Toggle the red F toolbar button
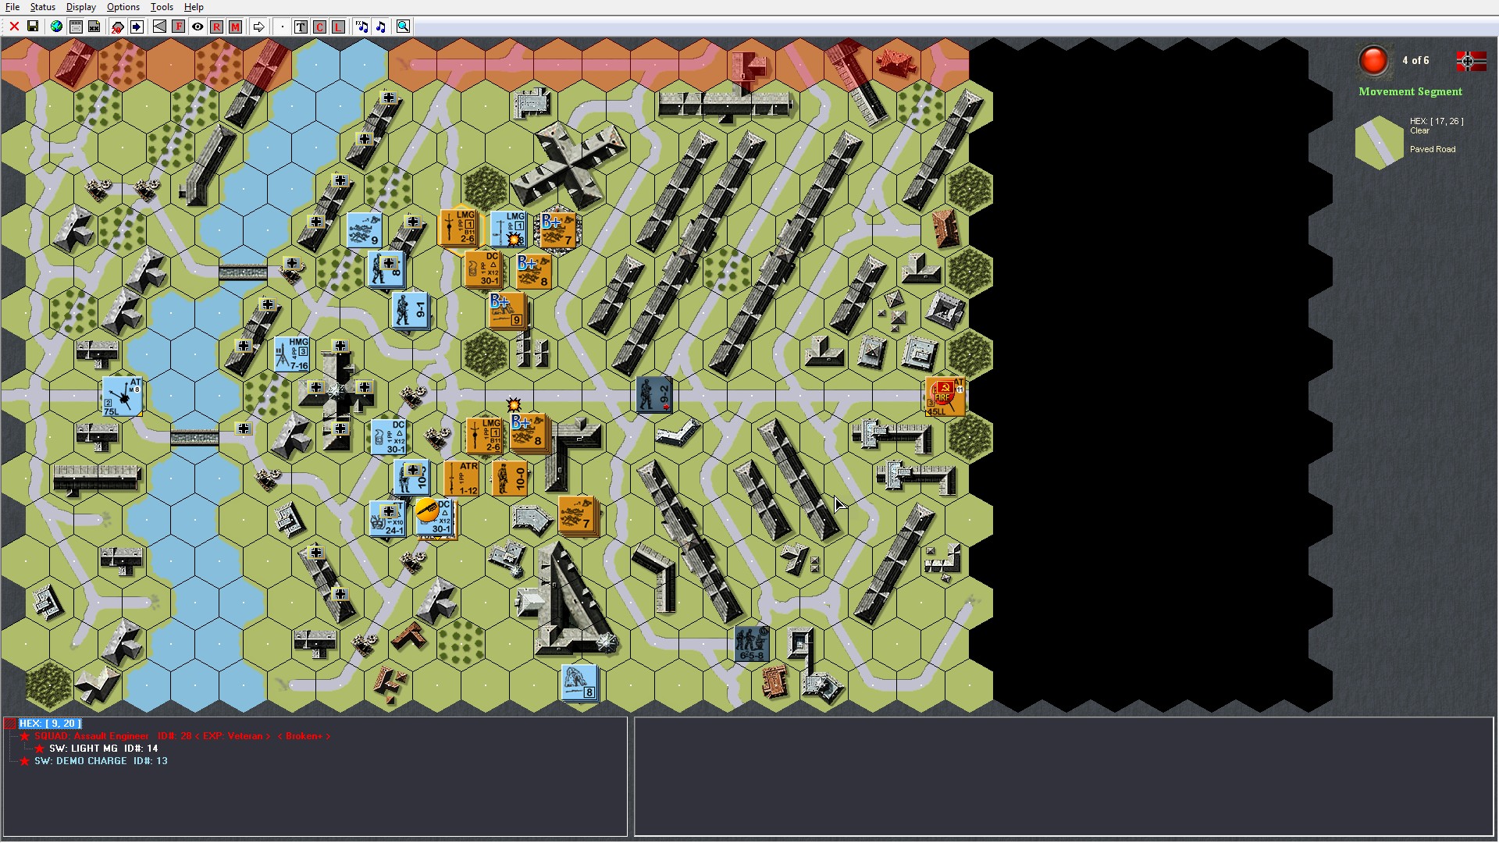The image size is (1499, 843). pos(179,27)
